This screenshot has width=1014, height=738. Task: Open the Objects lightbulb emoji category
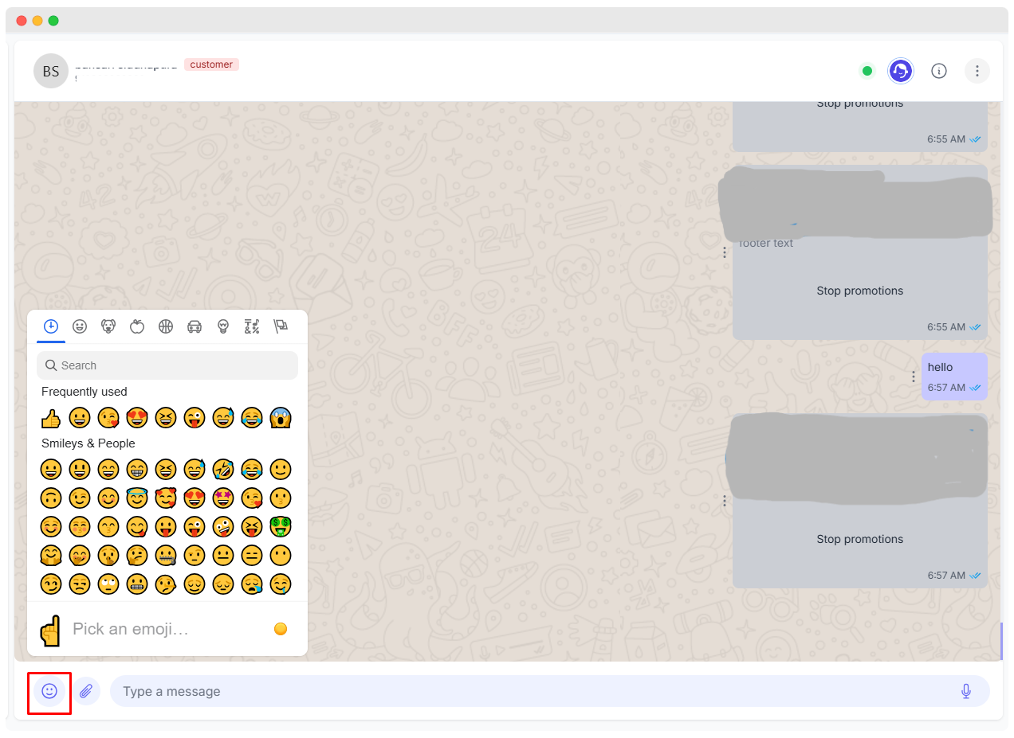(223, 326)
